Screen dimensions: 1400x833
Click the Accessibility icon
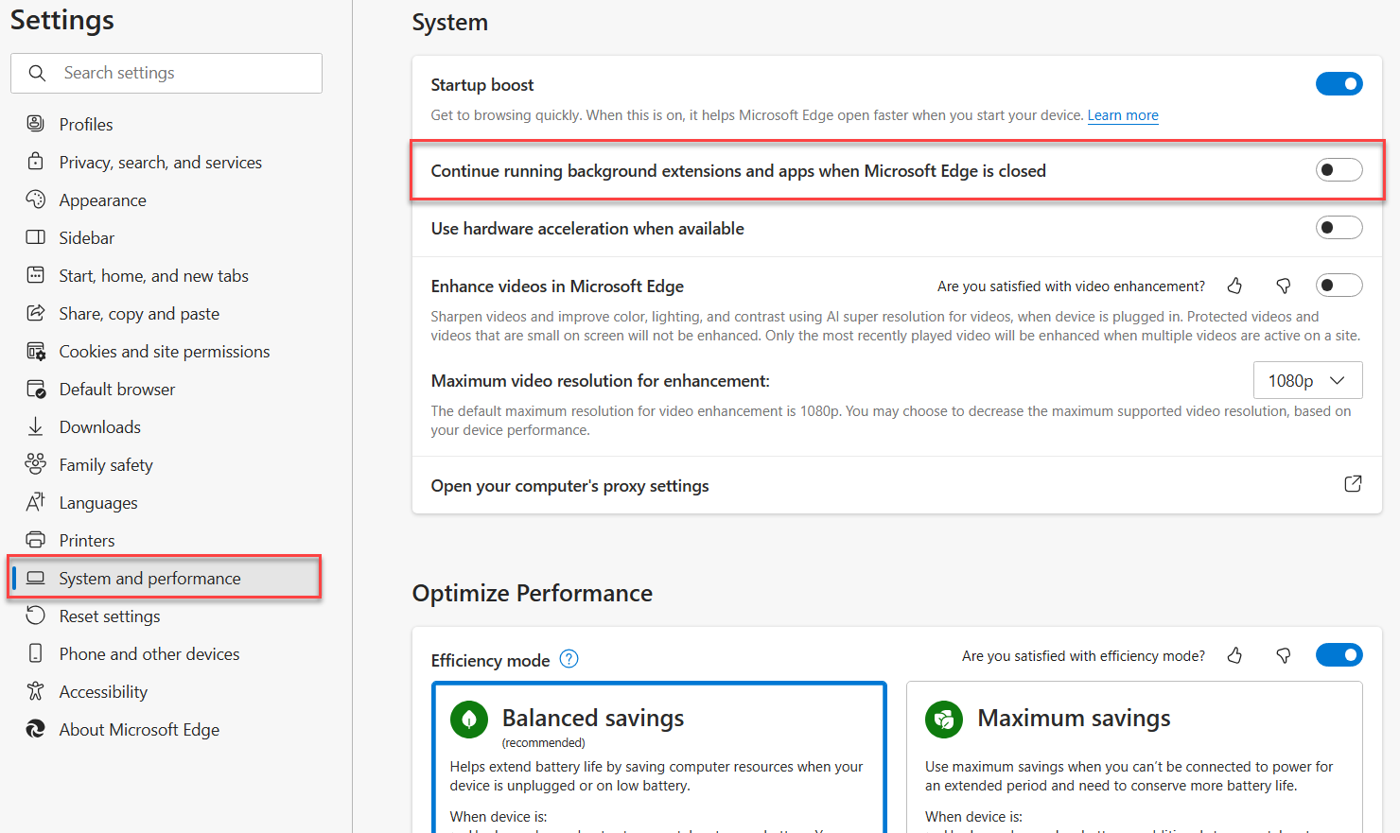[35, 691]
